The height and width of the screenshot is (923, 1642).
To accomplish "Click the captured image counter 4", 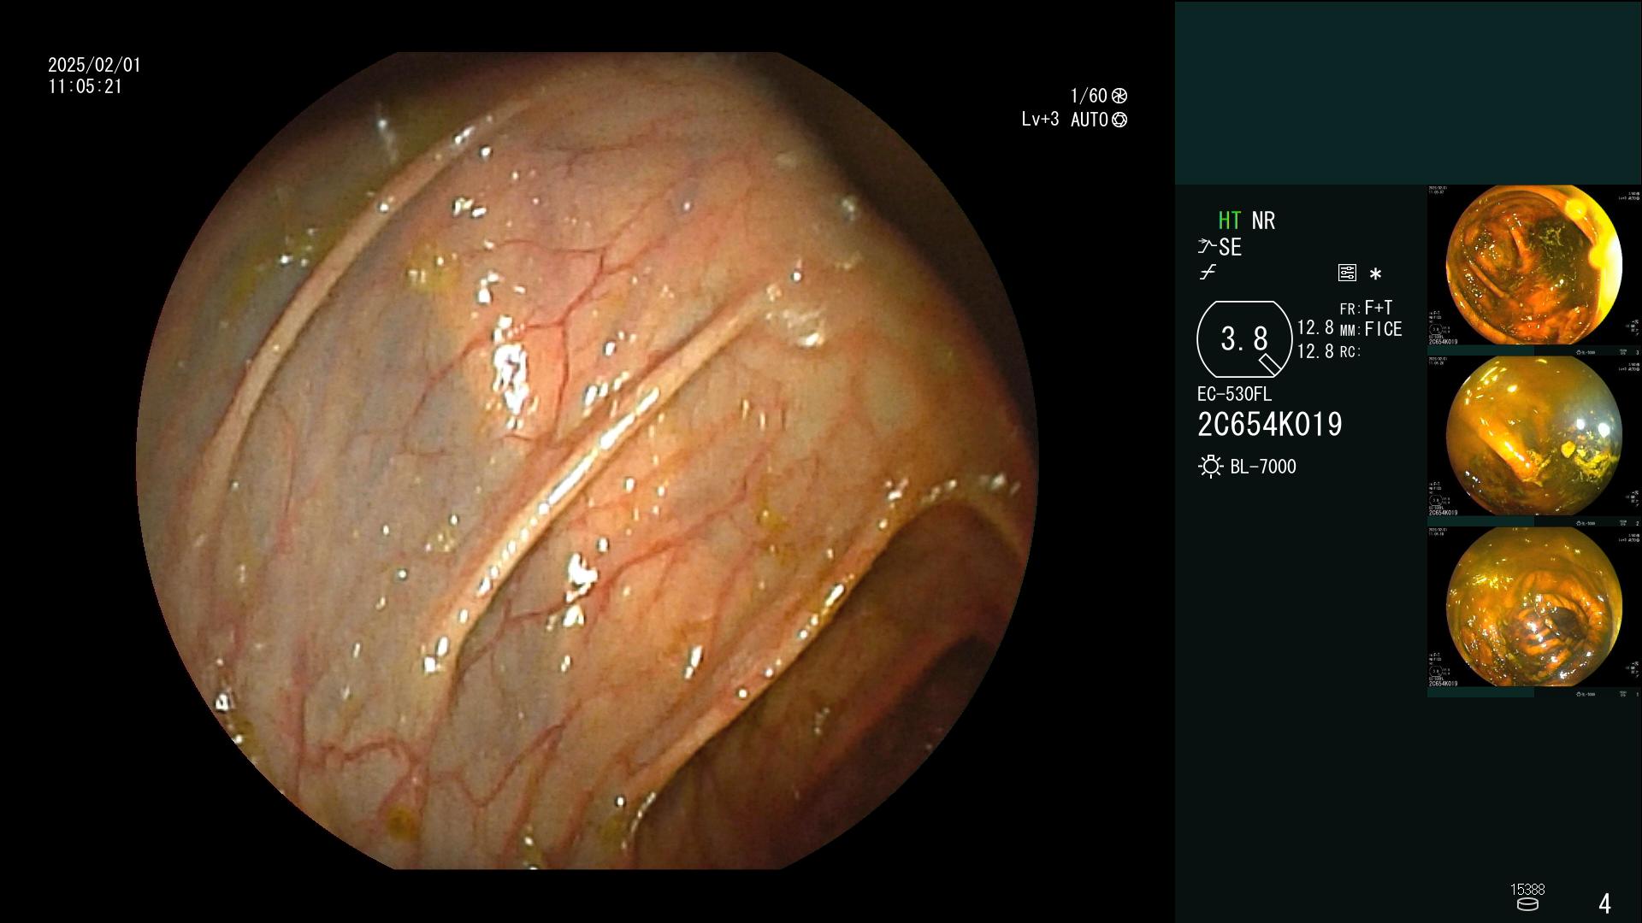I will tap(1604, 903).
